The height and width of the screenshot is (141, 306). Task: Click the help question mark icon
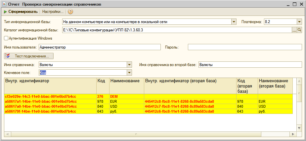pyautogui.click(x=70, y=12)
